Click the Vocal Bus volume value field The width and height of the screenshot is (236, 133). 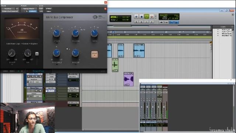(73, 95)
